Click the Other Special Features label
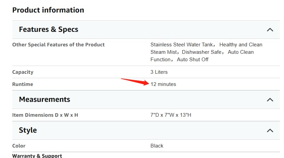 pos(58,45)
